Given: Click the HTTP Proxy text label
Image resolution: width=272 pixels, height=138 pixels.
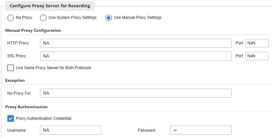Looking at the screenshot, I should [18, 43].
